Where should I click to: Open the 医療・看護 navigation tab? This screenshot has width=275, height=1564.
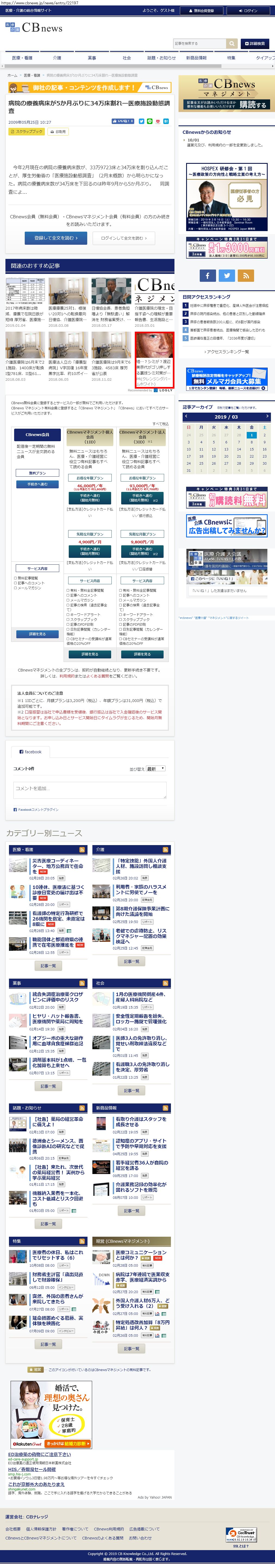[x=22, y=58]
